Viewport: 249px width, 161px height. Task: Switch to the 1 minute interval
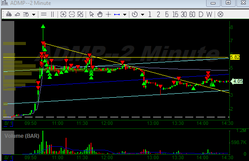point(150,14)
